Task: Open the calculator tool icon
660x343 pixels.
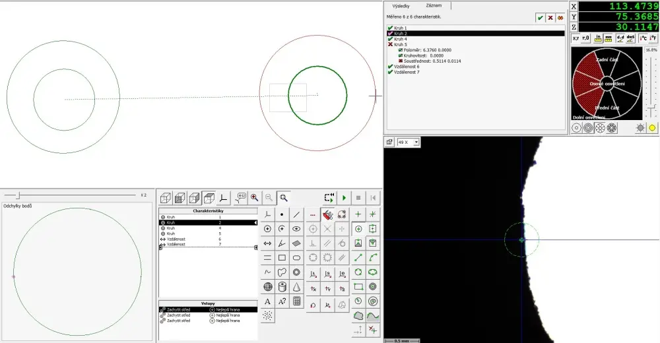Action: click(x=297, y=301)
